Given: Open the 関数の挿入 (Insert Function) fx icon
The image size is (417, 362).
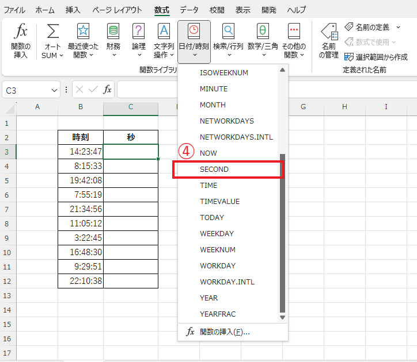Looking at the screenshot, I should click(21, 31).
